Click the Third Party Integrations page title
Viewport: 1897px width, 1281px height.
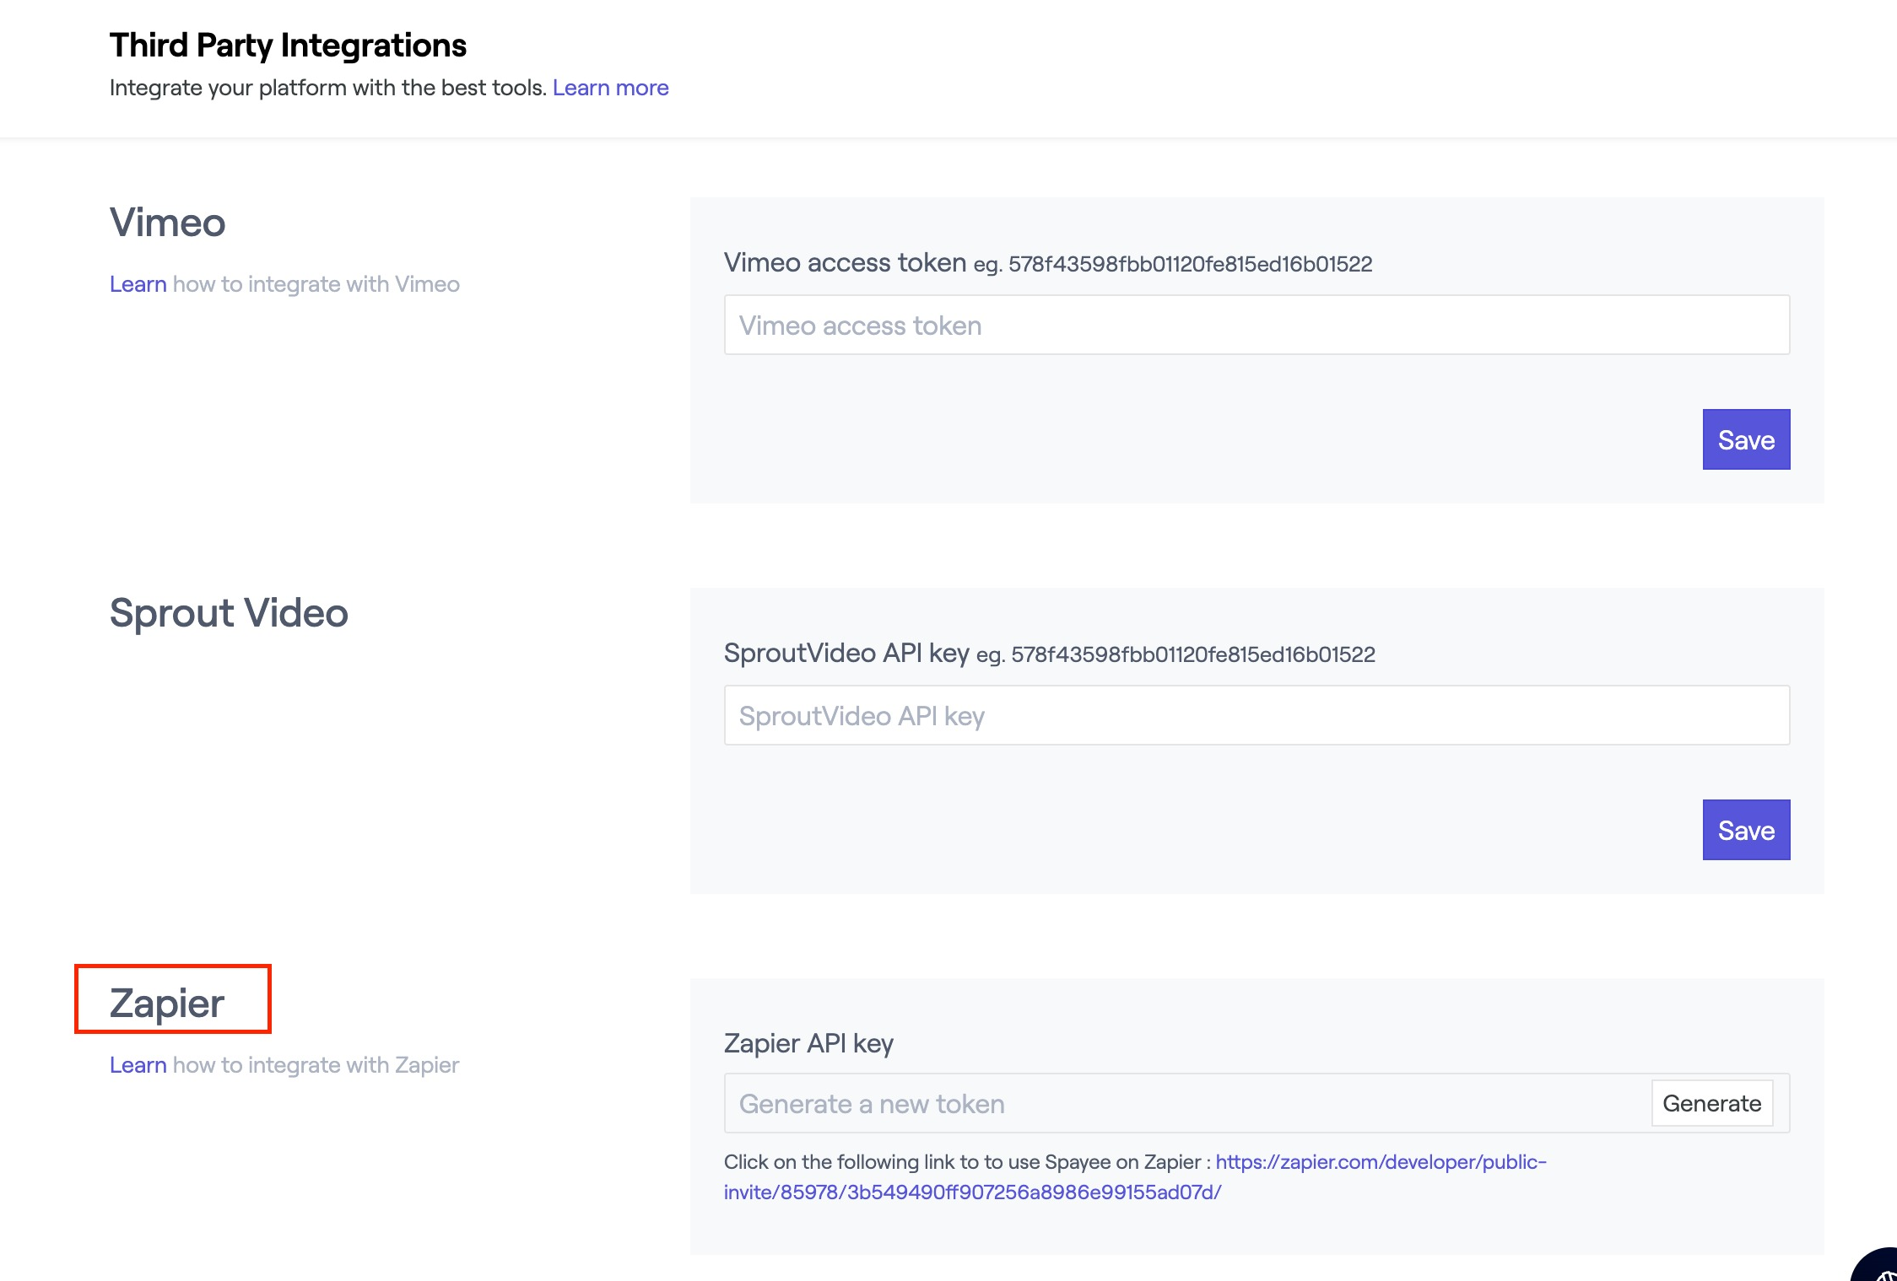click(288, 46)
